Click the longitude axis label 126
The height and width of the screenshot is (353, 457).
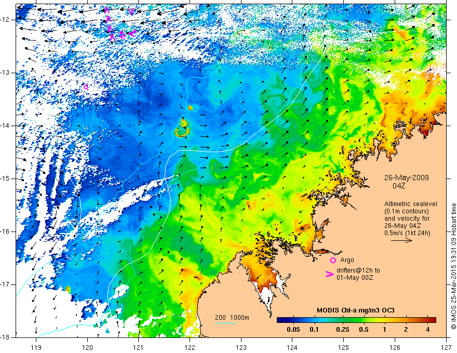coord(395,347)
